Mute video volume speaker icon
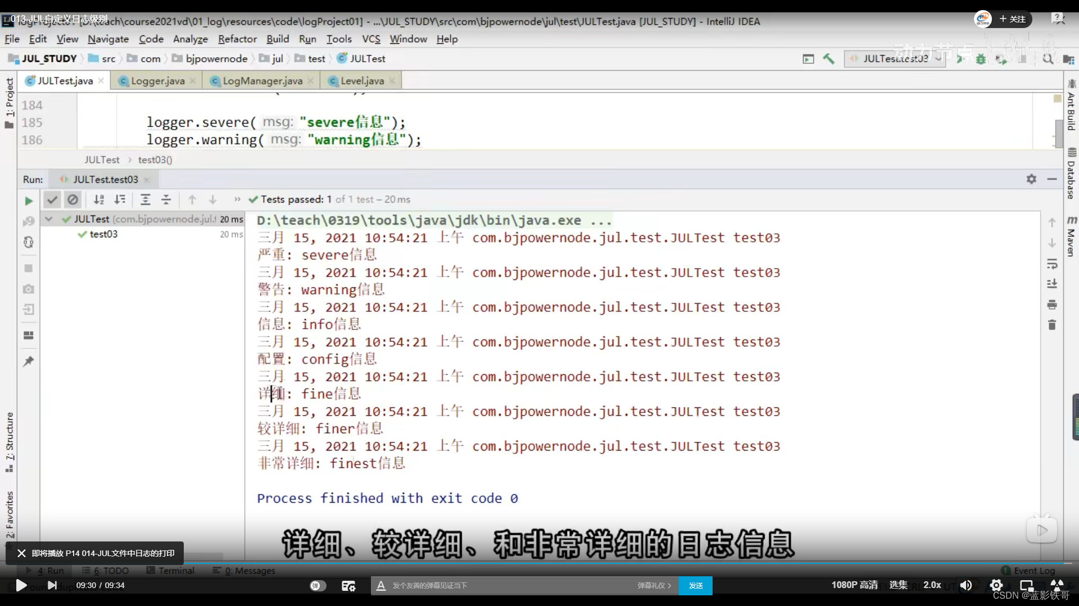This screenshot has width=1079, height=606. click(x=966, y=585)
